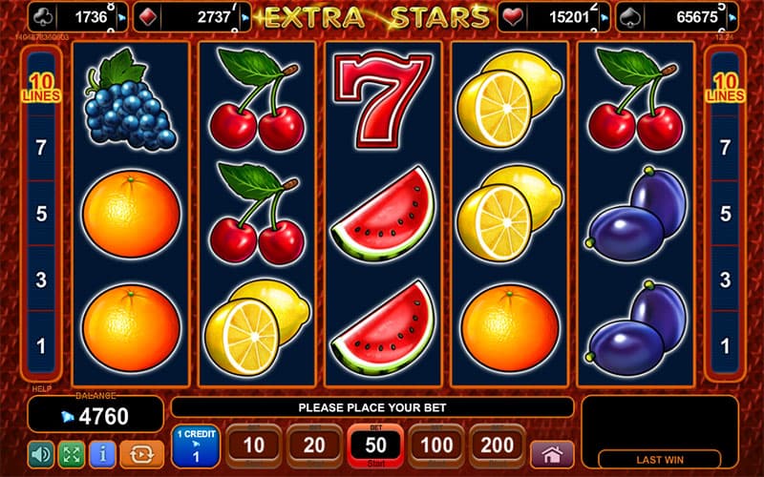The image size is (764, 477).
Task: Select bet 10 button
Action: point(254,446)
